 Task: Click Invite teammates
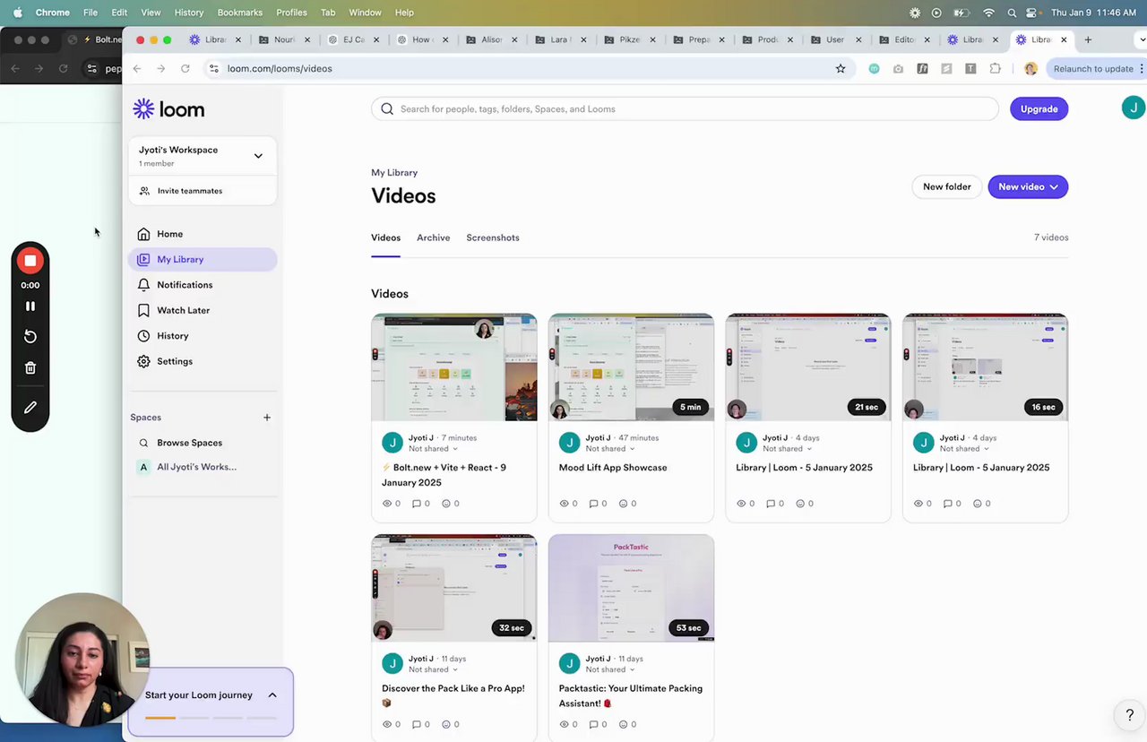click(203, 191)
